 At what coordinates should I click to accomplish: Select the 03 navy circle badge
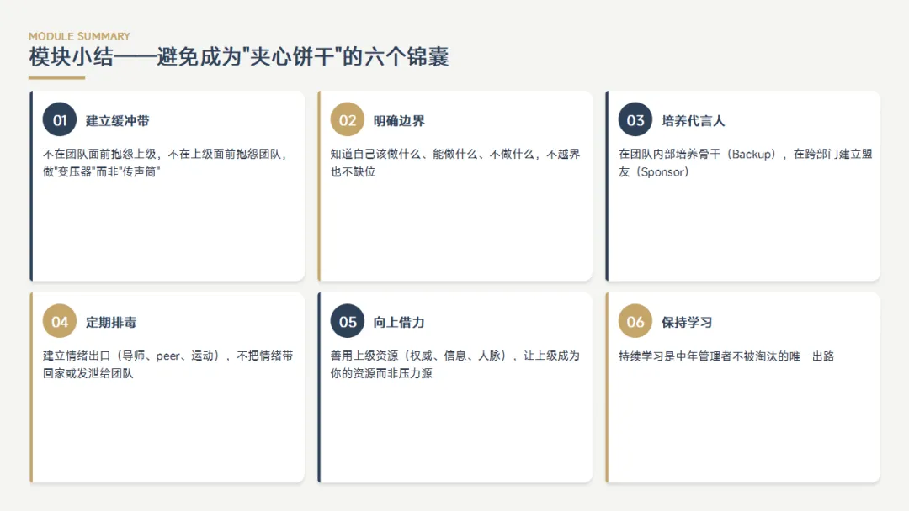tap(635, 120)
